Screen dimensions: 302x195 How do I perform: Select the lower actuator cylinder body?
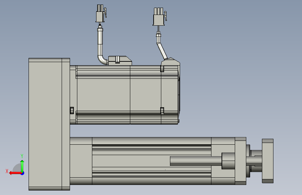(152, 161)
